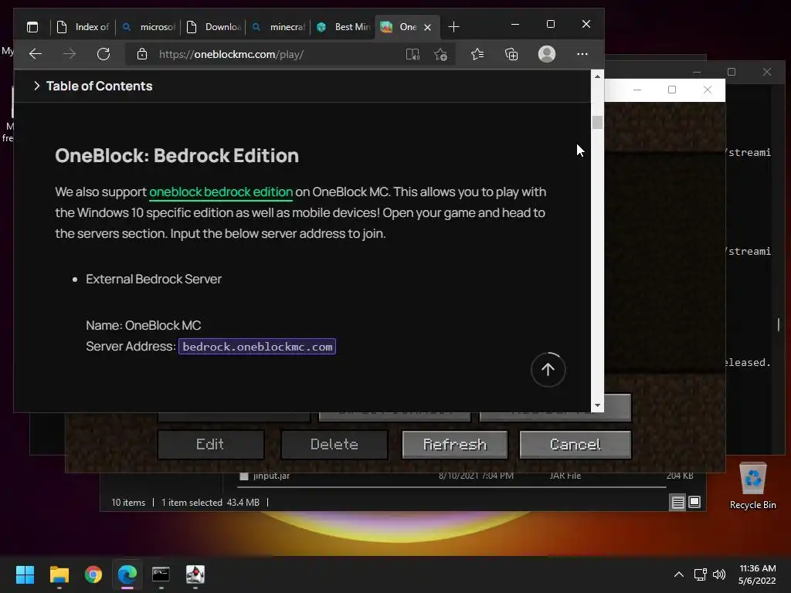Open the Edge tab actions menu icon
Viewport: 791px width, 593px height.
click(x=32, y=27)
